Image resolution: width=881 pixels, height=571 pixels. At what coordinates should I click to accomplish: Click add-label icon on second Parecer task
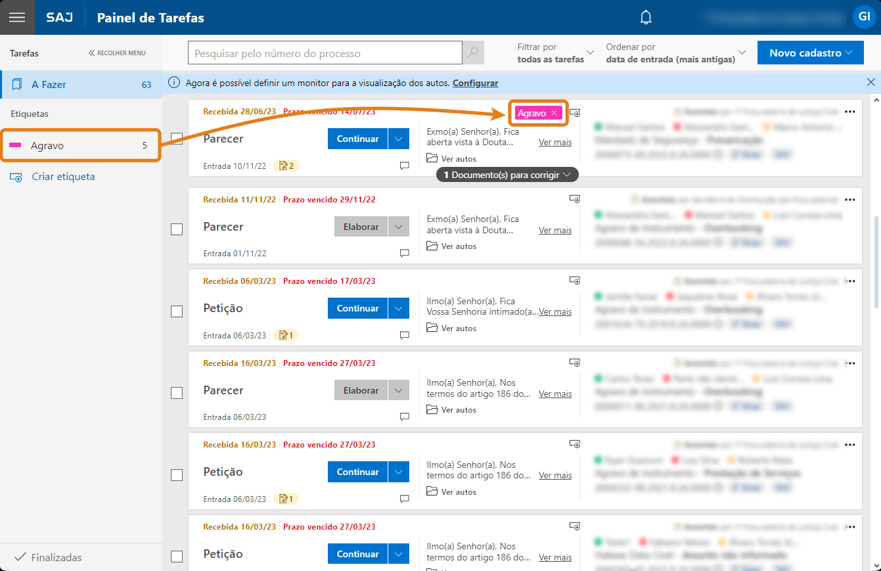(x=575, y=198)
